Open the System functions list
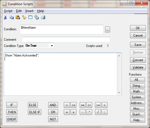The width and height of the screenshot is (150, 128). click(x=137, y=97)
